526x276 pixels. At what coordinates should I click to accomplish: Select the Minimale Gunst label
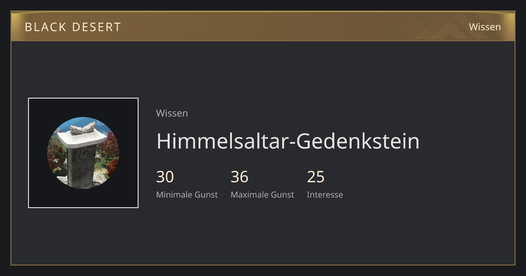(187, 195)
